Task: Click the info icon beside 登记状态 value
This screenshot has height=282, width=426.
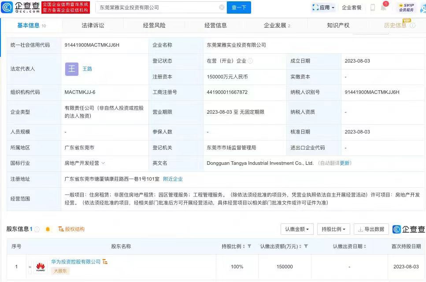Action: (250, 61)
